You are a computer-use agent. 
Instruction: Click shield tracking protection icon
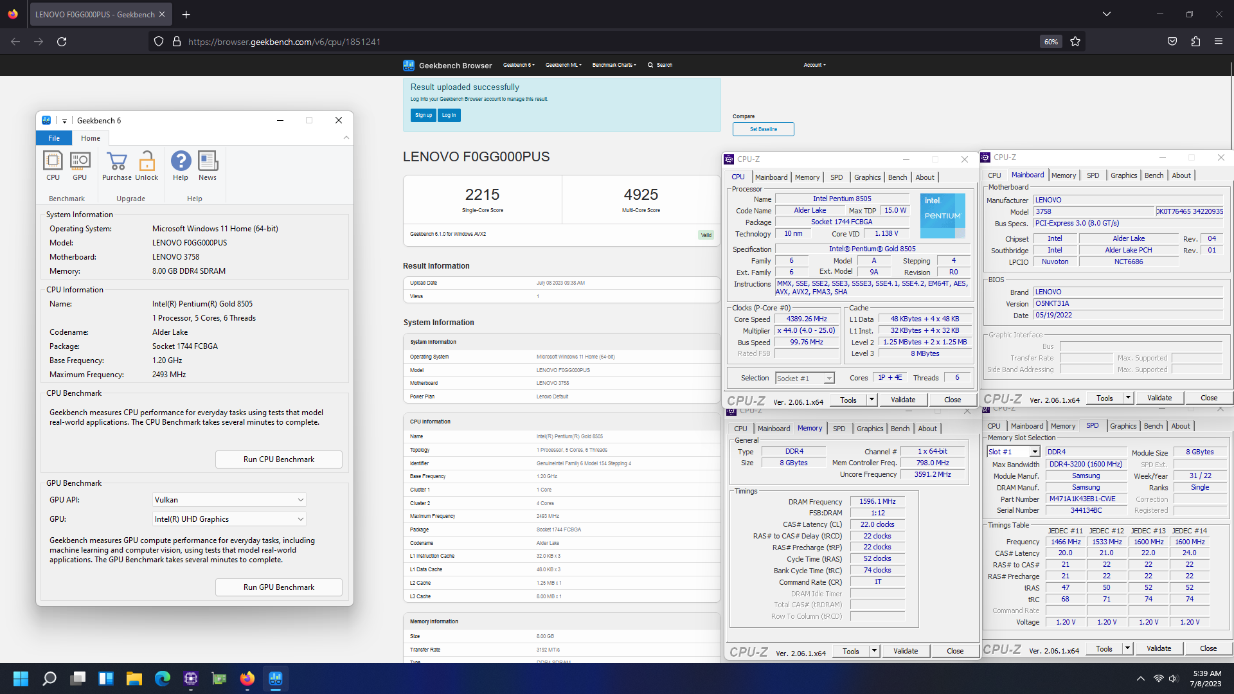click(x=159, y=42)
